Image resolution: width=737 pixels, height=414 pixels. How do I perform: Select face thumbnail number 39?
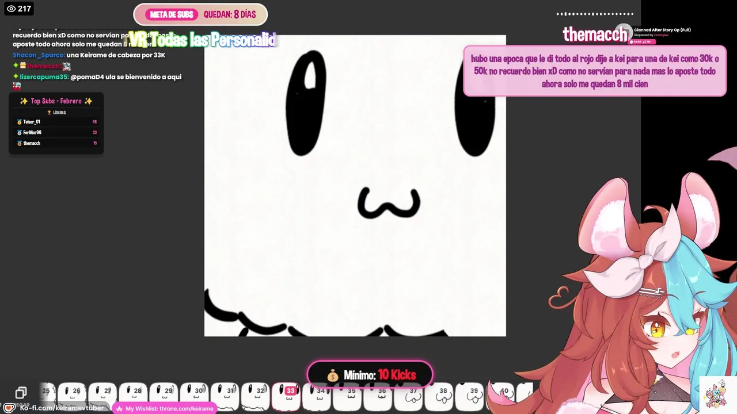pos(470,397)
